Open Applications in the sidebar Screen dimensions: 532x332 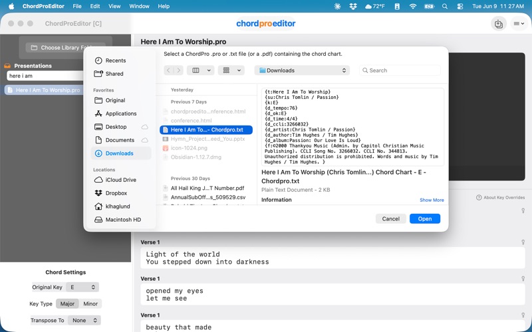(x=121, y=114)
